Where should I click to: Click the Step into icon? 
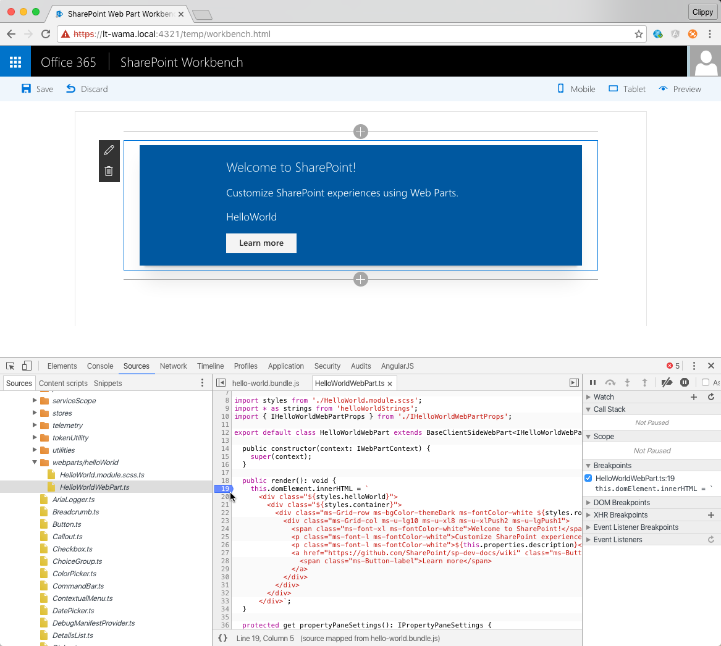pos(627,382)
